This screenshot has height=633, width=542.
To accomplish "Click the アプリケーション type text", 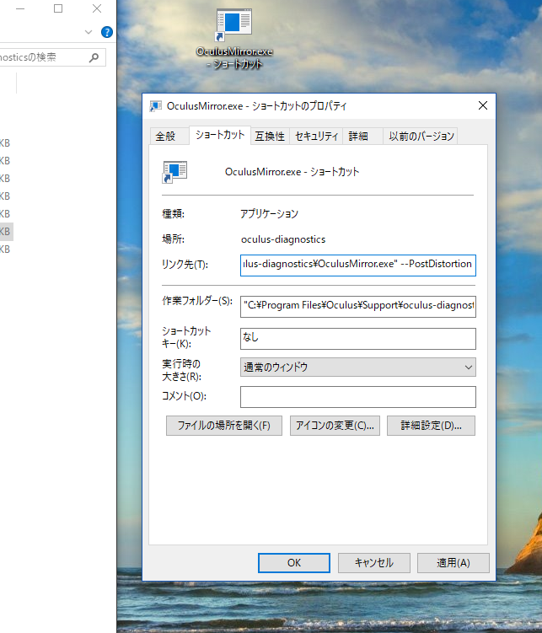I will click(269, 213).
